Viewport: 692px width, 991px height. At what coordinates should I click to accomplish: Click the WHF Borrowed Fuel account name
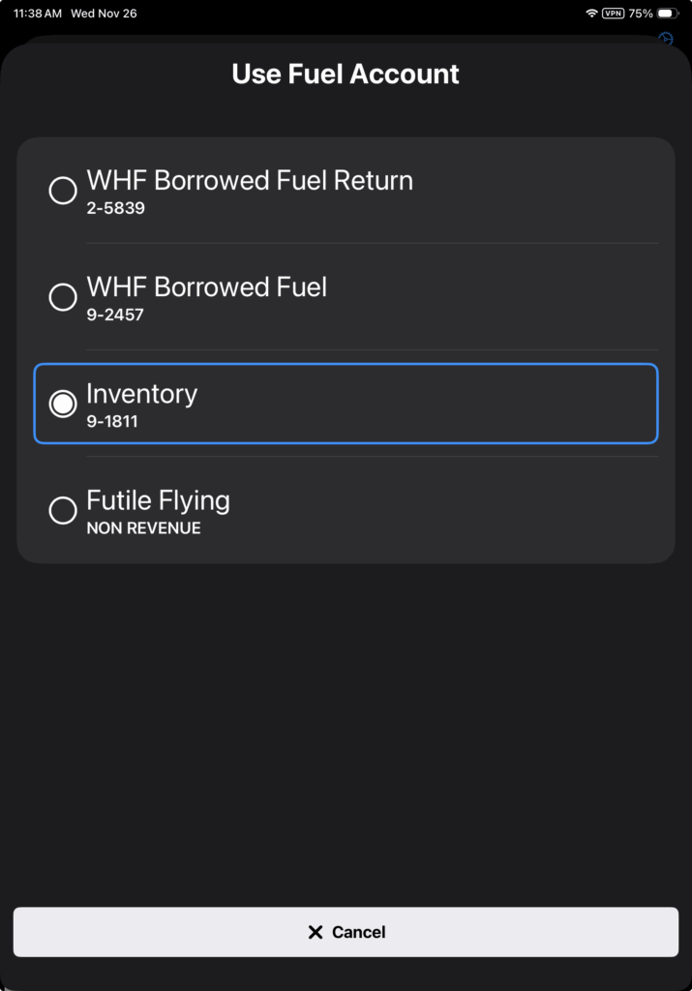(x=207, y=287)
